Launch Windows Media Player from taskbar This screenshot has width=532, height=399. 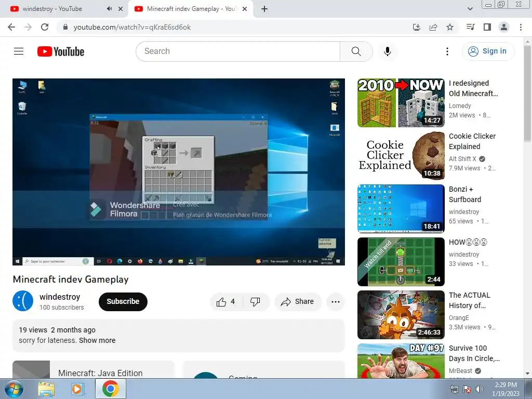click(78, 389)
